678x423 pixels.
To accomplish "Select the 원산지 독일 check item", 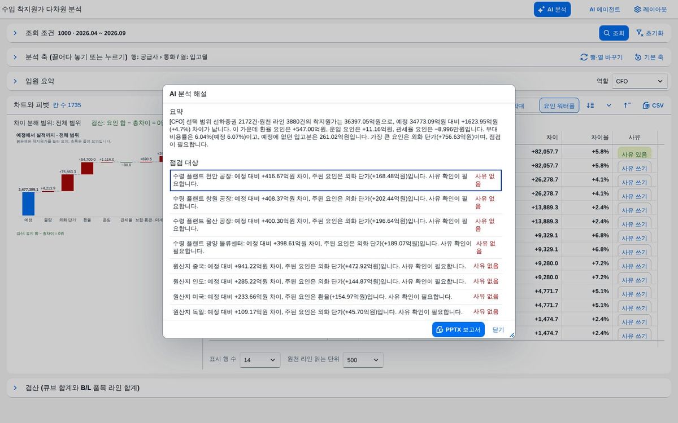I will click(x=336, y=311).
